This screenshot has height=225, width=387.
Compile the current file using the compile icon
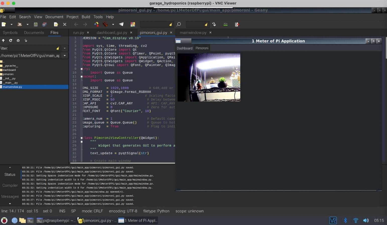97,24
